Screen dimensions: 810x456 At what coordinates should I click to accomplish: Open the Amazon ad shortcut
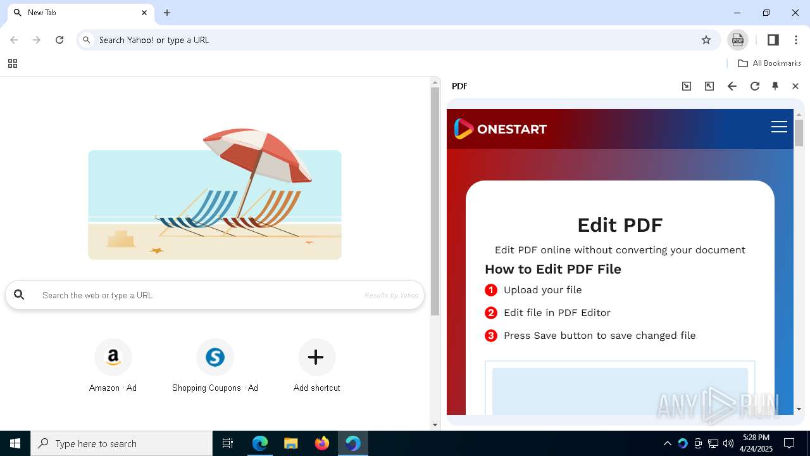113,365
